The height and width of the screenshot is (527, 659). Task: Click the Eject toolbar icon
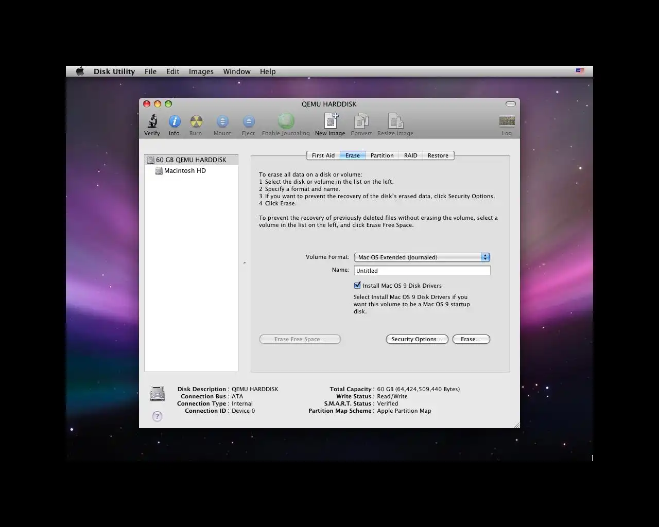click(x=249, y=121)
